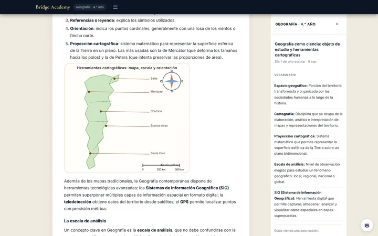Click the Mendoza marker on map
This screenshot has height=236, width=378.
[89, 92]
